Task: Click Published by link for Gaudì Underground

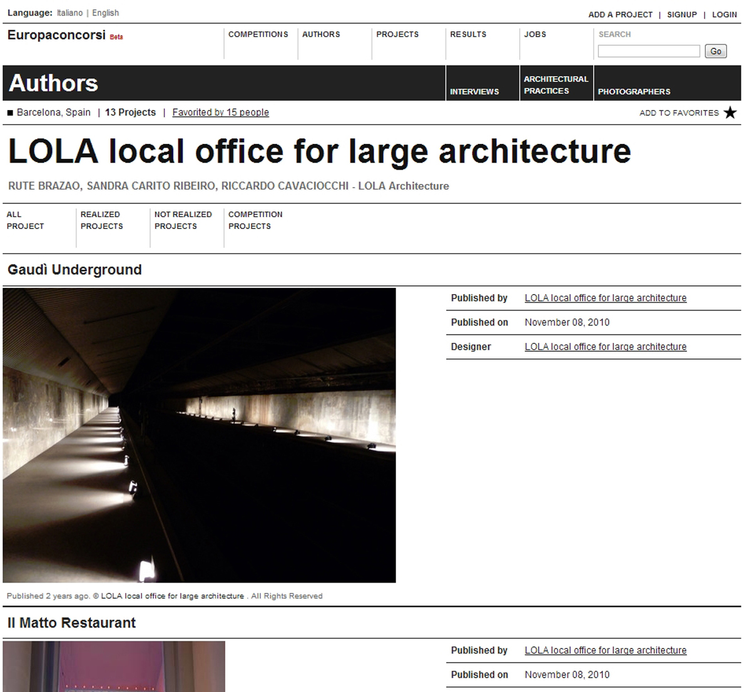Action: 606,298
